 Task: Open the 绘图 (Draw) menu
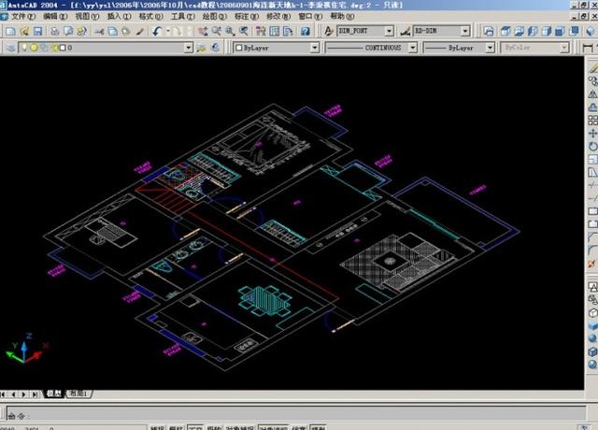214,17
